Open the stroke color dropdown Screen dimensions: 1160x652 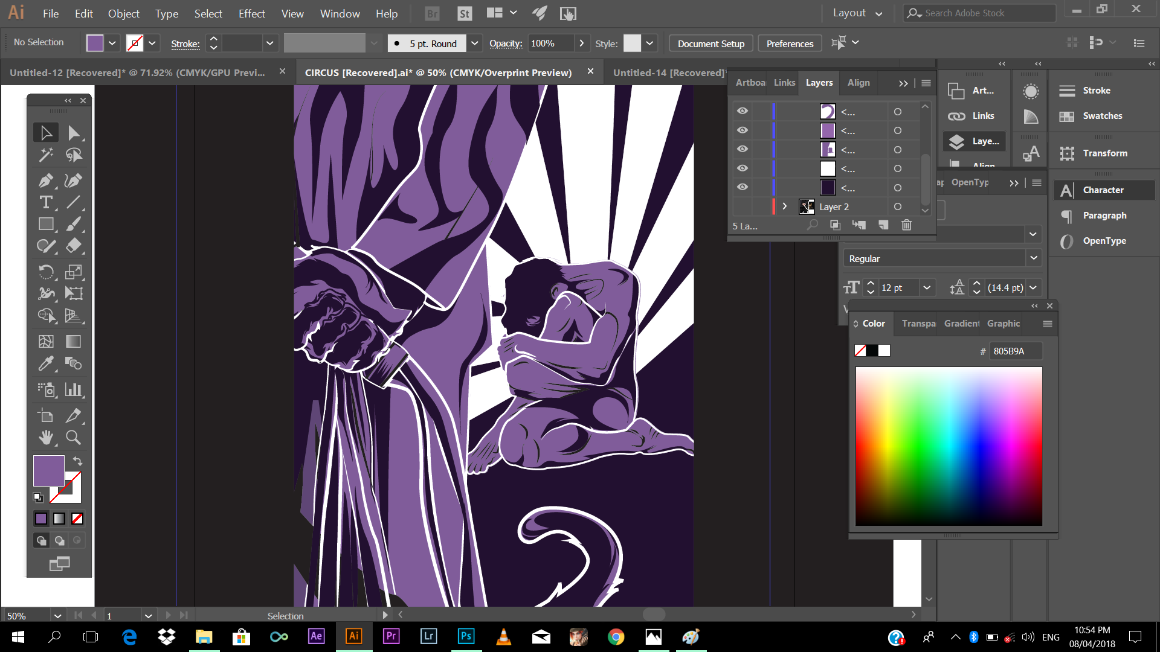(x=152, y=43)
